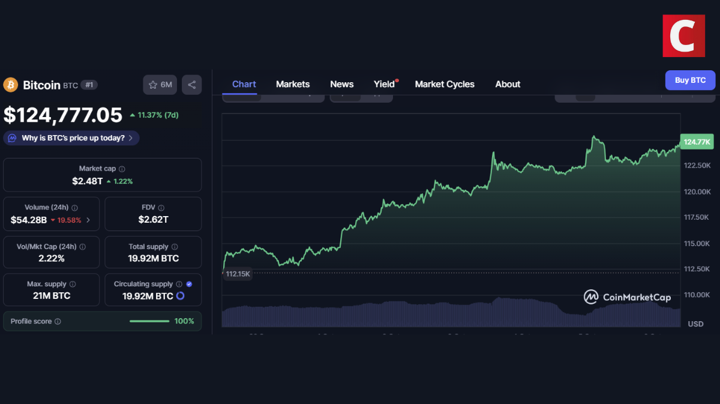
Task: Click the circulating supply progress ring icon
Action: pos(180,295)
